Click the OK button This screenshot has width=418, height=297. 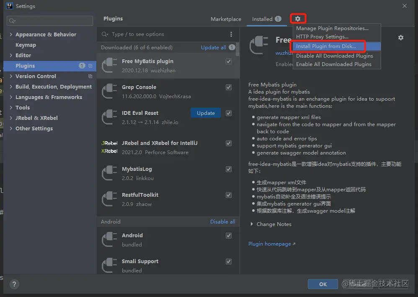coord(323,284)
